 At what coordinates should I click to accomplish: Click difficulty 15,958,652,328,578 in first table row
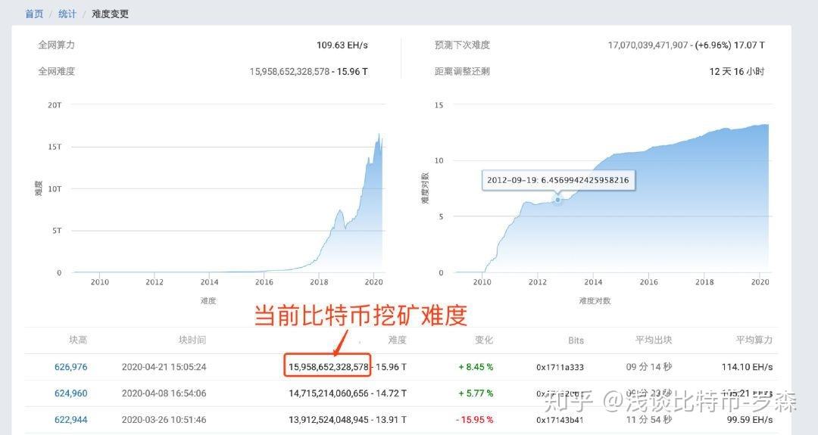(x=329, y=367)
